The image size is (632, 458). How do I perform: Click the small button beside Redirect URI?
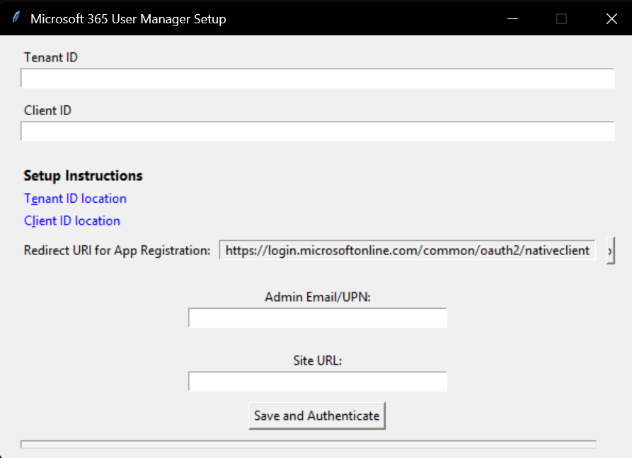611,251
